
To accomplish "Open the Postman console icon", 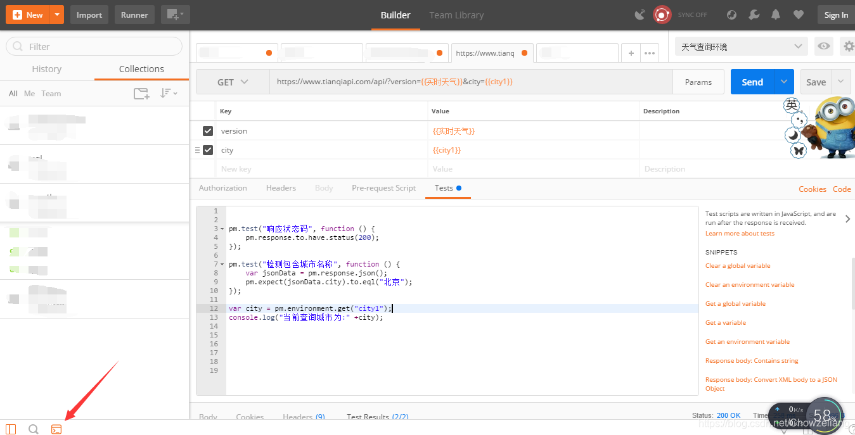I will click(56, 429).
